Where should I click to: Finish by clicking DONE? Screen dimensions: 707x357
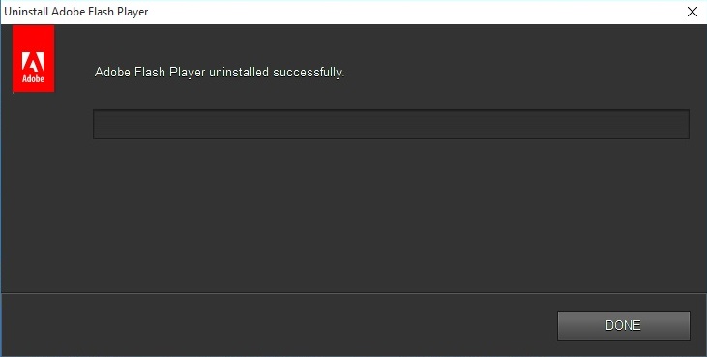tap(624, 325)
